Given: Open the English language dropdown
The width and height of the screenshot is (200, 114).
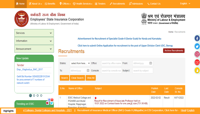Looking at the screenshot, I should 185,4.
